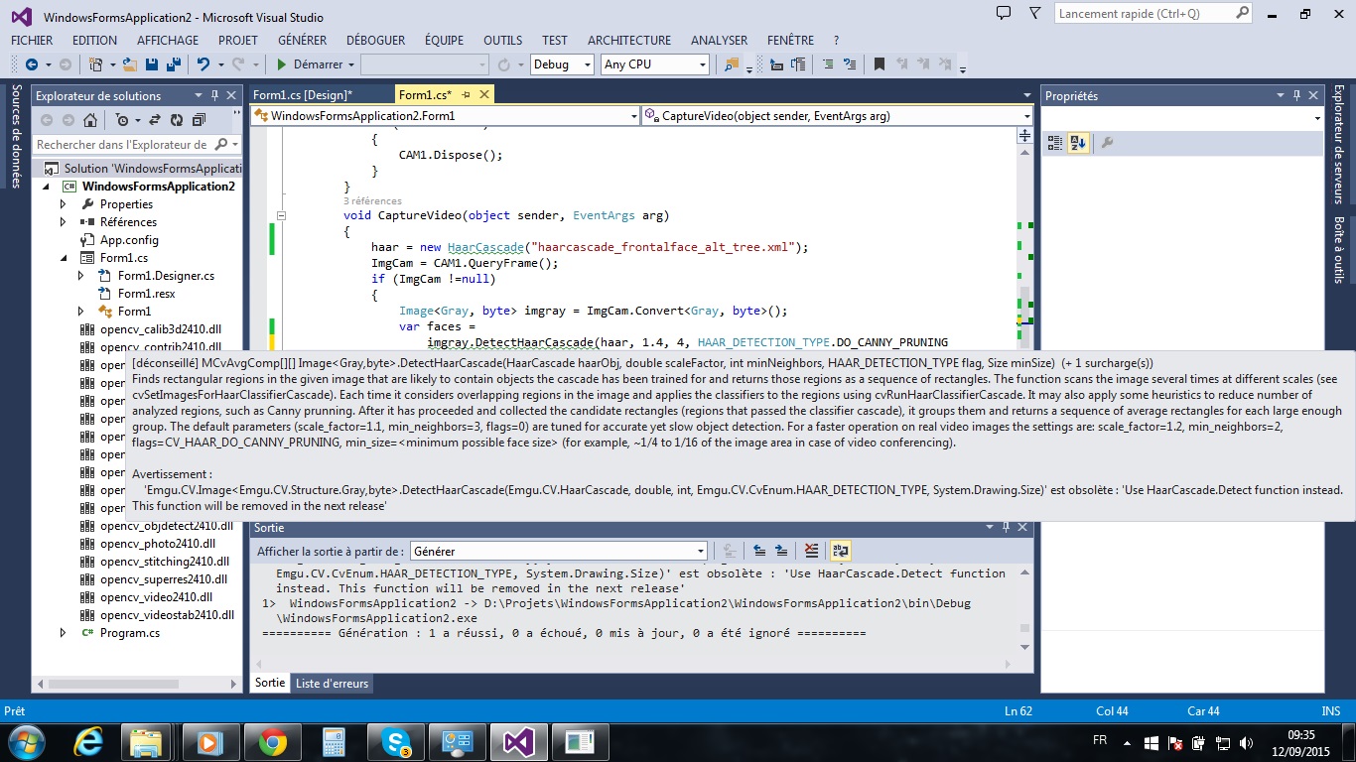Toggle auto-hide pin on Solution Explorer
The image size is (1356, 762).
[x=213, y=95]
